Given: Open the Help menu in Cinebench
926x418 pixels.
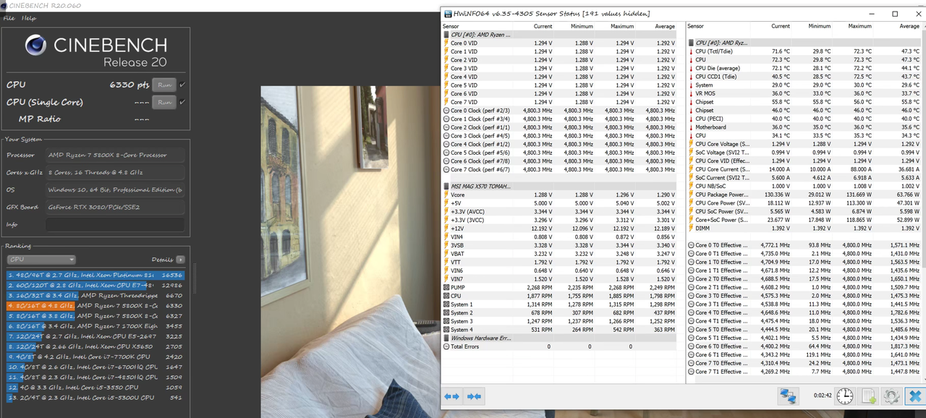Looking at the screenshot, I should coord(28,18).
